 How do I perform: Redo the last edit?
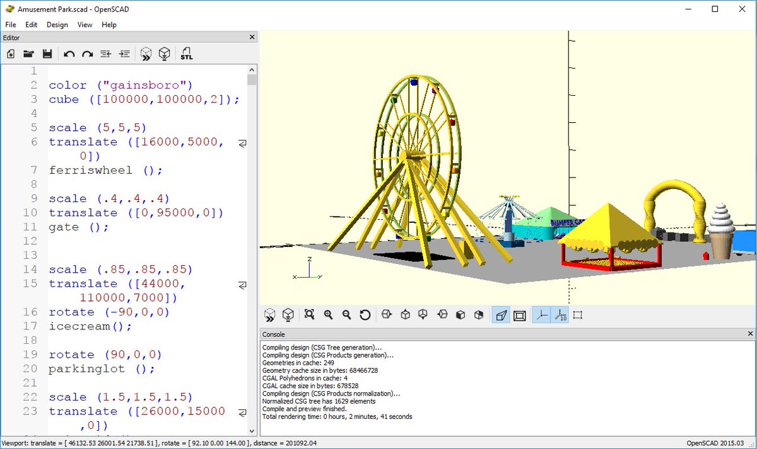[x=88, y=54]
